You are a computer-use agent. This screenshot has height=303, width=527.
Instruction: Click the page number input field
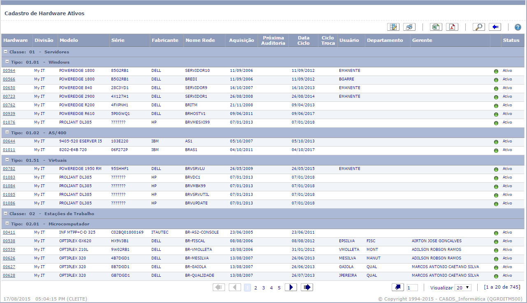click(x=412, y=288)
